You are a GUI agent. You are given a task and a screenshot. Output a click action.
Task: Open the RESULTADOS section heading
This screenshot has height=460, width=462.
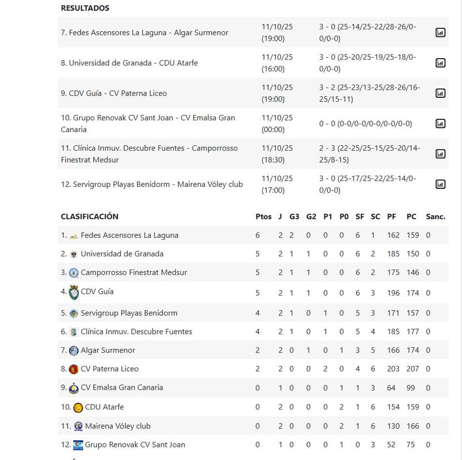pyautogui.click(x=84, y=8)
